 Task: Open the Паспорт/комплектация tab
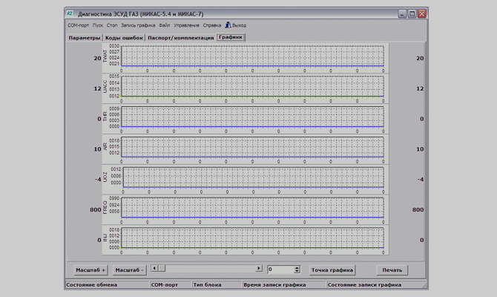(180, 37)
